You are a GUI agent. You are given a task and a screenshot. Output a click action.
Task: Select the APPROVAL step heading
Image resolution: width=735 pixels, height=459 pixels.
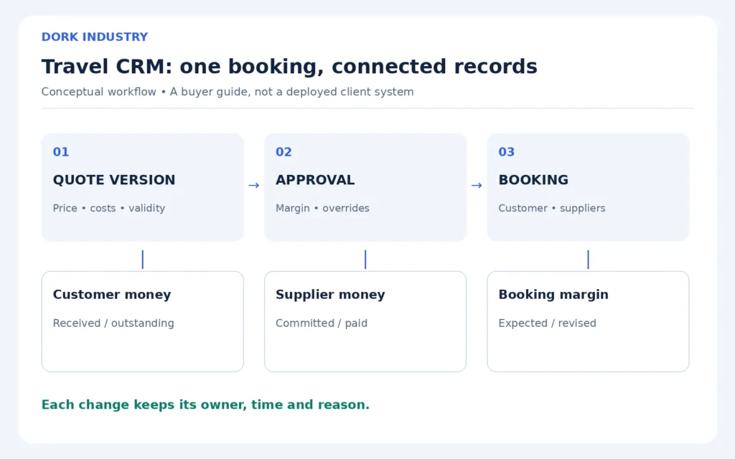315,180
